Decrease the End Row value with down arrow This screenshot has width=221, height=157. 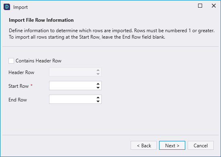[98, 101]
